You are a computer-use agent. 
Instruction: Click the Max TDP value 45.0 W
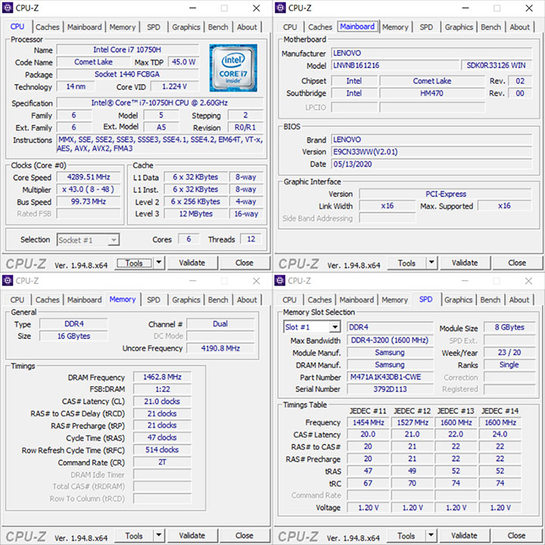[183, 62]
